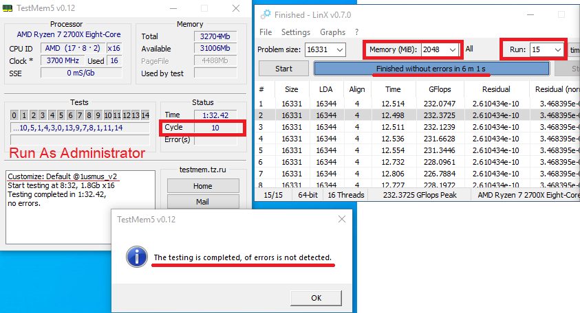The height and width of the screenshot is (313, 580).
Task: Click the Mail button in TestMem5
Action: coord(203,202)
